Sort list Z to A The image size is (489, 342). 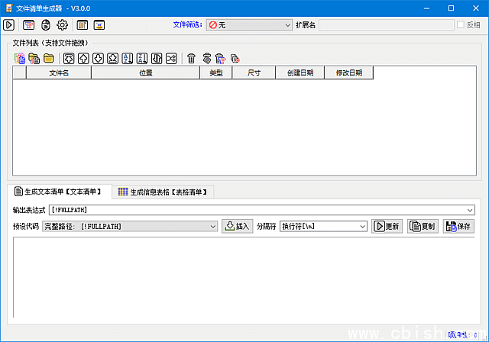pyautogui.click(x=142, y=58)
